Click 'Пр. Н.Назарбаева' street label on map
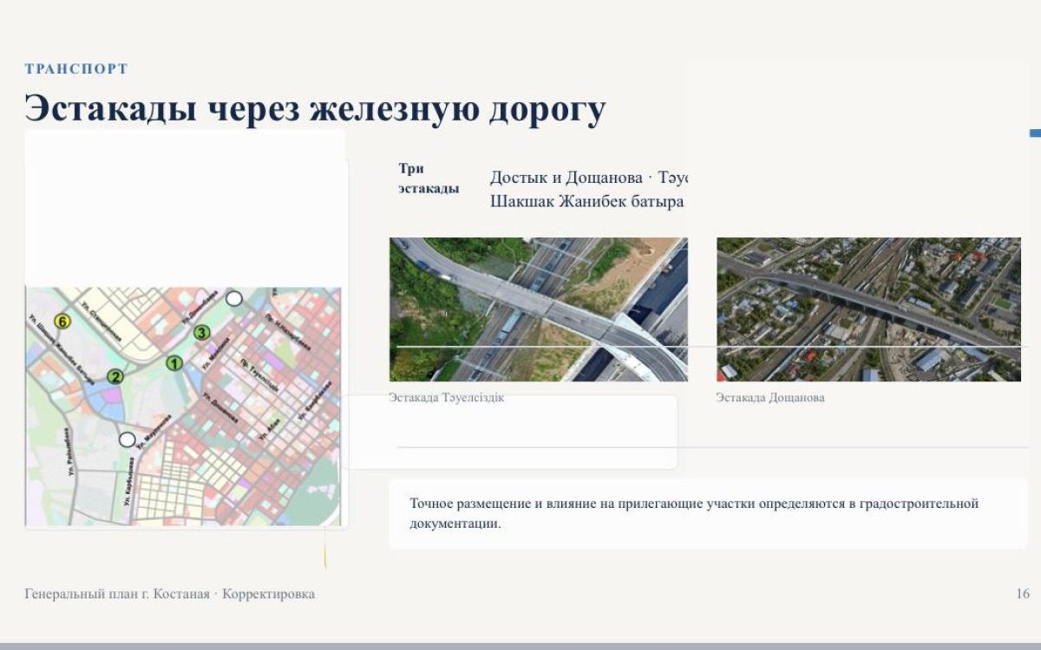This screenshot has height=650, width=1041. click(x=288, y=332)
